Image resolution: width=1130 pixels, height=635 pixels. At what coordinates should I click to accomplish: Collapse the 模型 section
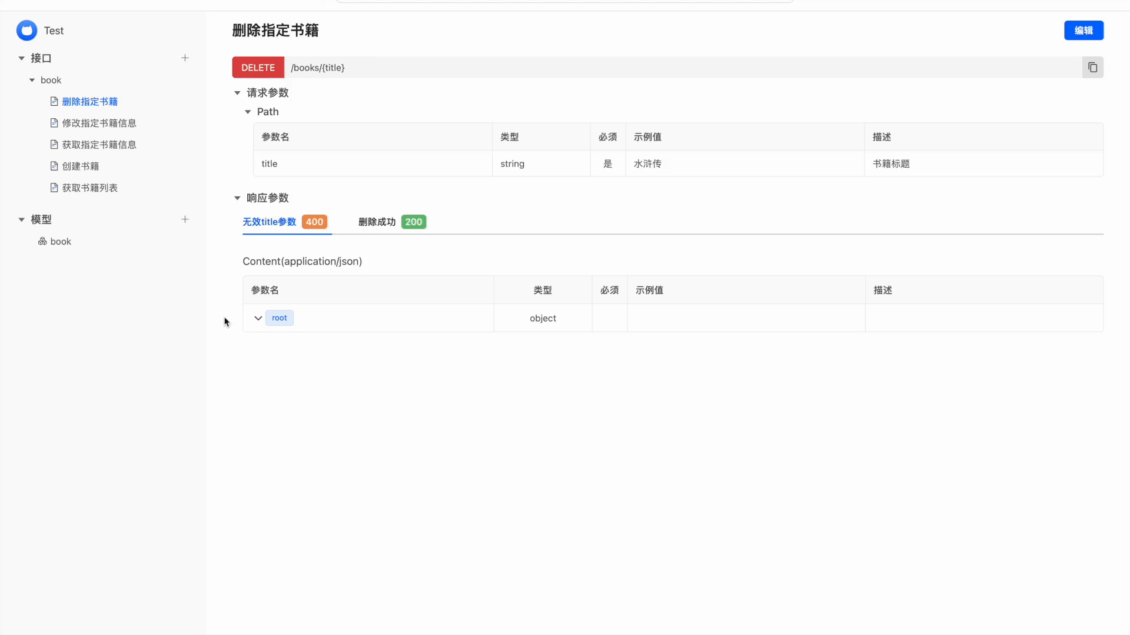(x=22, y=219)
